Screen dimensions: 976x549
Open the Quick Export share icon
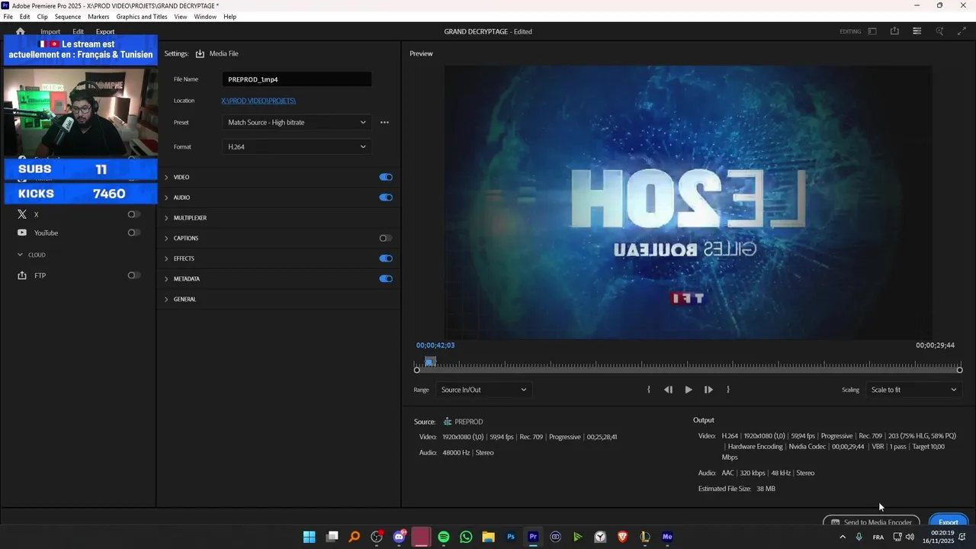(x=894, y=31)
